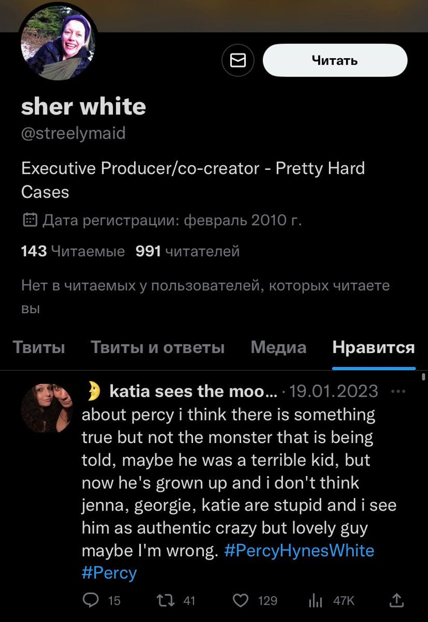Open the Твиты и ответы tab
The image size is (428, 622).
(157, 347)
